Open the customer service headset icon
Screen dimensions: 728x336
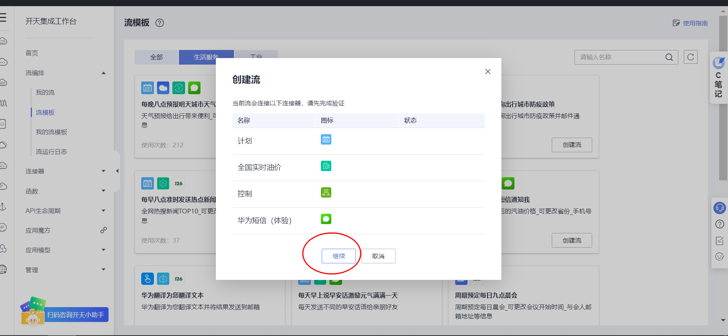click(720, 208)
